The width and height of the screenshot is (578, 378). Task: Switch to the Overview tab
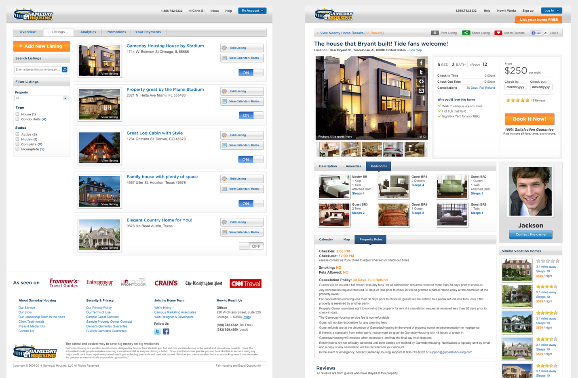coord(27,32)
